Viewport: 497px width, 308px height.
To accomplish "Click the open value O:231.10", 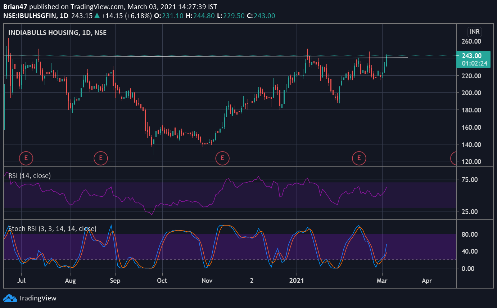I will click(168, 15).
